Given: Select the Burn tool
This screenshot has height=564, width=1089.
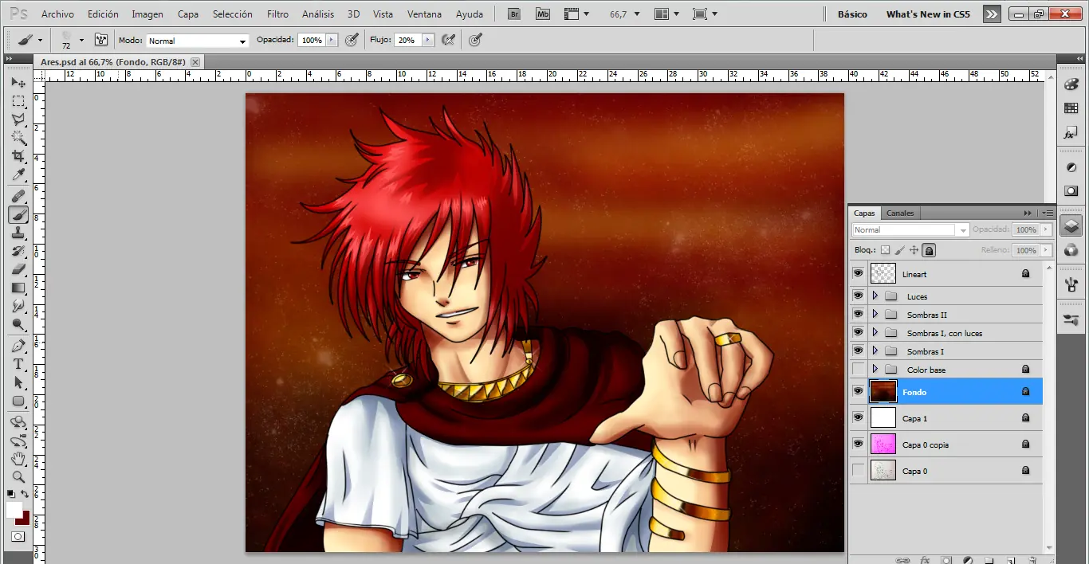Looking at the screenshot, I should pos(18,324).
